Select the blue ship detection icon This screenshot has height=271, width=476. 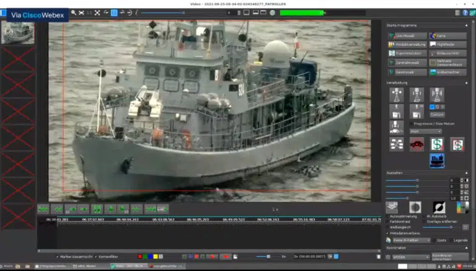[x=437, y=161]
